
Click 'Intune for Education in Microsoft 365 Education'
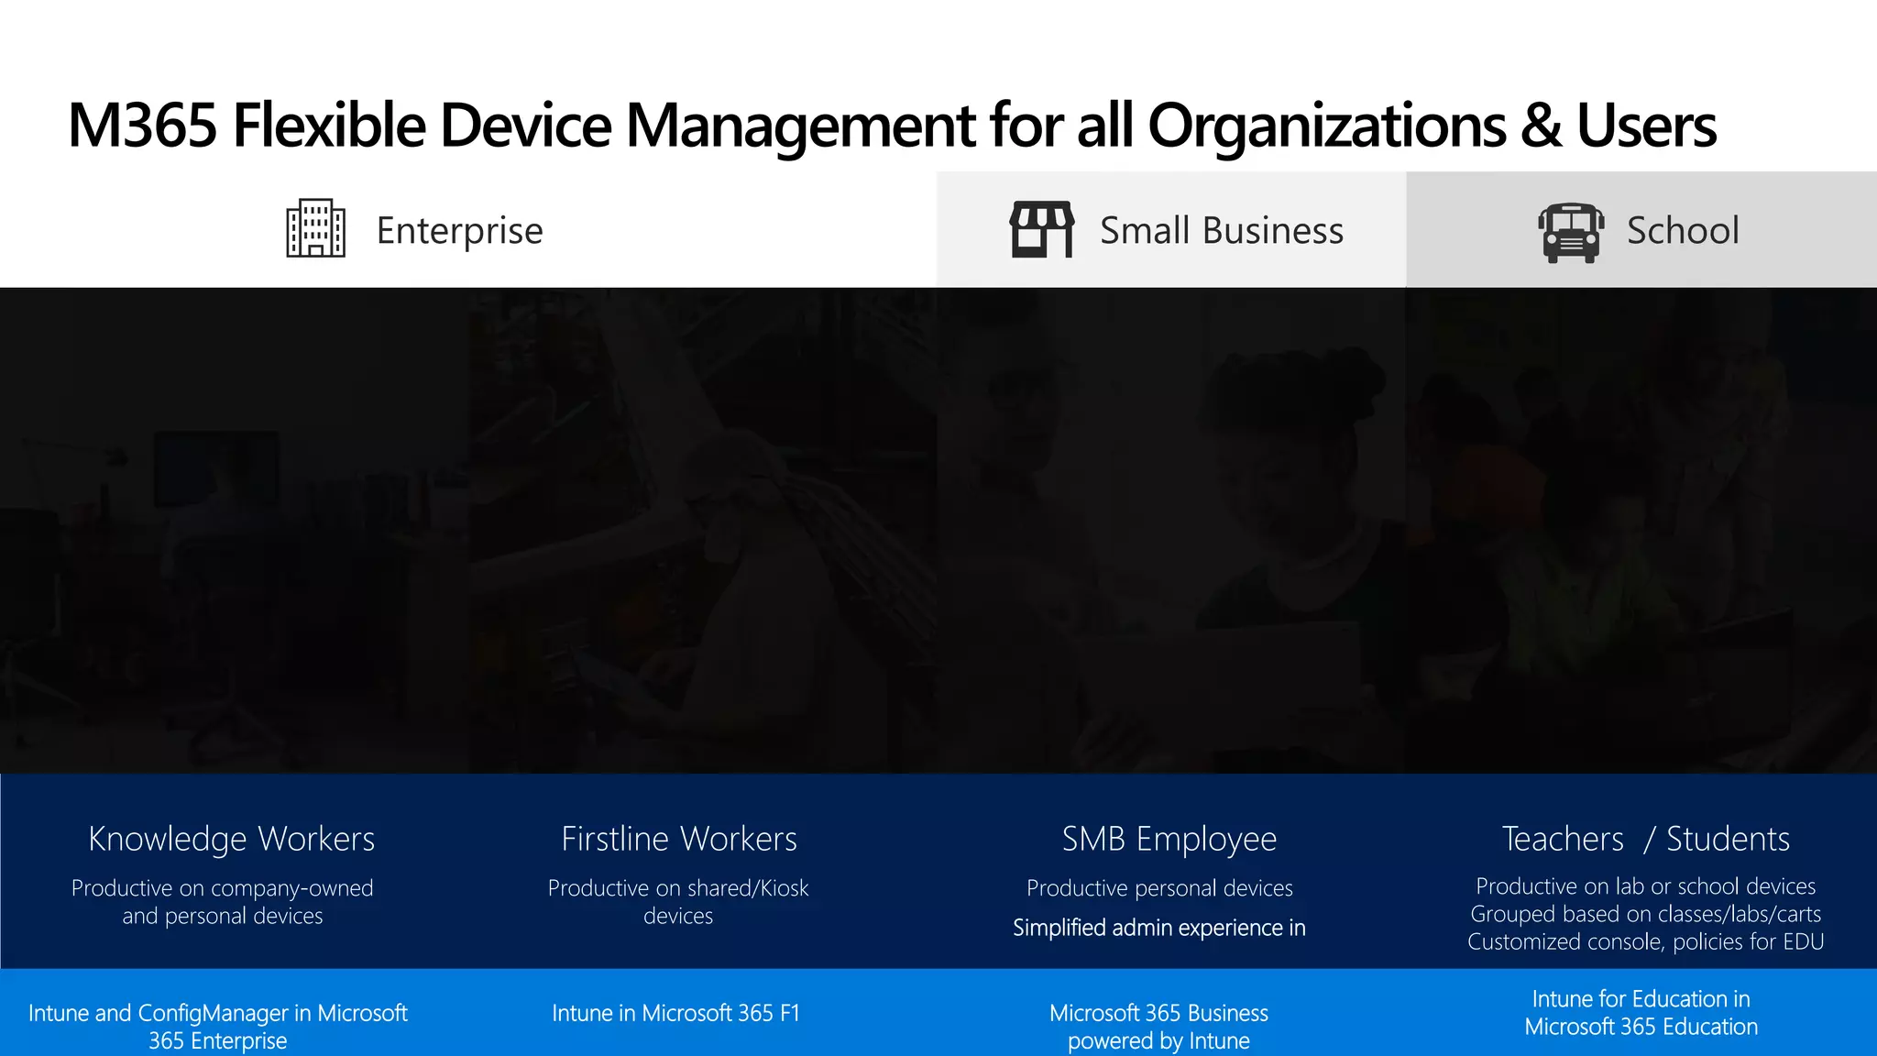pos(1641,1013)
